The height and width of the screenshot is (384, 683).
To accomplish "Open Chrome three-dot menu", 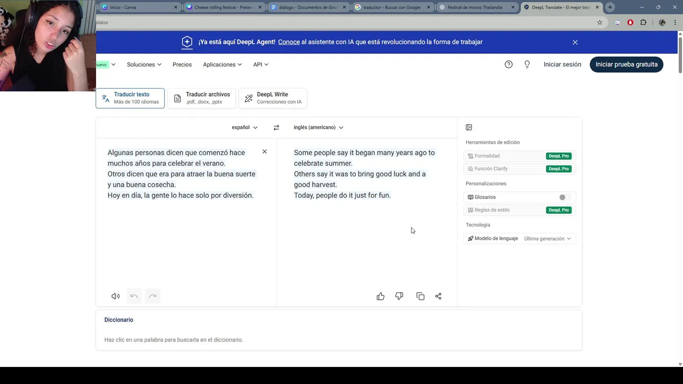I will click(675, 22).
